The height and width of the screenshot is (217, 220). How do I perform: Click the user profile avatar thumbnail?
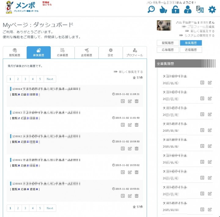coord(164,25)
